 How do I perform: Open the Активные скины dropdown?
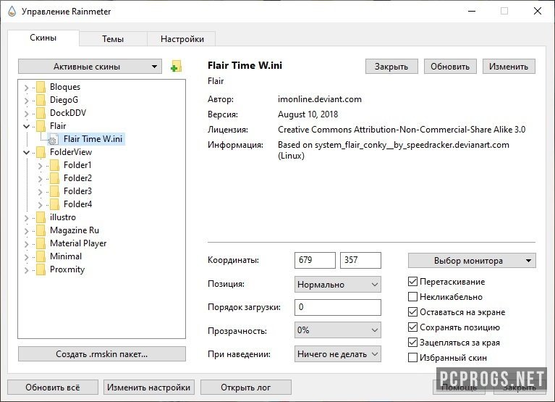tap(90, 66)
